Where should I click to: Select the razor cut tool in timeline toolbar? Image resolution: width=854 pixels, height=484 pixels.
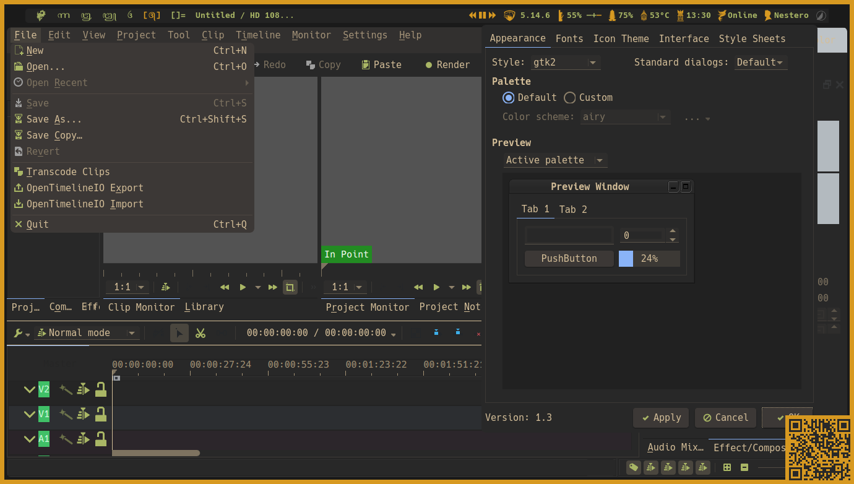tap(200, 333)
